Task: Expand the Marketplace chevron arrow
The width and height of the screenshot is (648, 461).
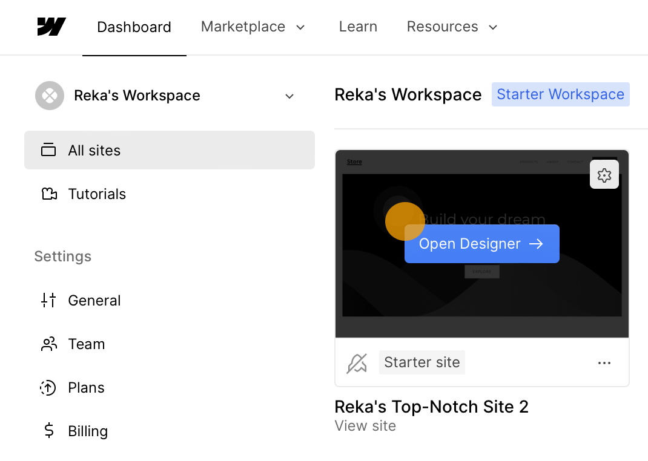Action: (x=300, y=28)
